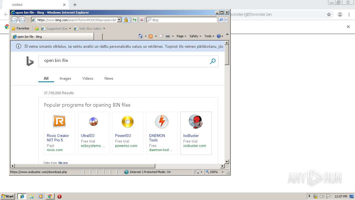Image resolution: width=355 pixels, height=200 pixels.
Task: Click the IE search magnifier button
Action: (x=221, y=20)
